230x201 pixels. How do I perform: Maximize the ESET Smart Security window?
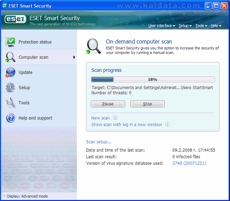coord(216,6)
